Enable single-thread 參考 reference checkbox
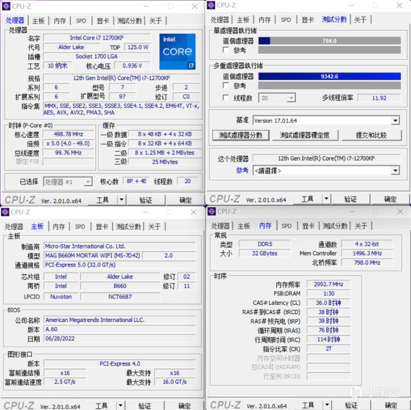411x410 pixels. 226,49
